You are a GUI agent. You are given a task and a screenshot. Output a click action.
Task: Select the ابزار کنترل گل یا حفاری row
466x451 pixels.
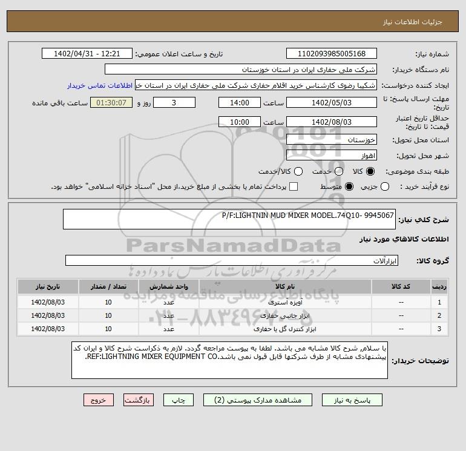pyautogui.click(x=233, y=329)
